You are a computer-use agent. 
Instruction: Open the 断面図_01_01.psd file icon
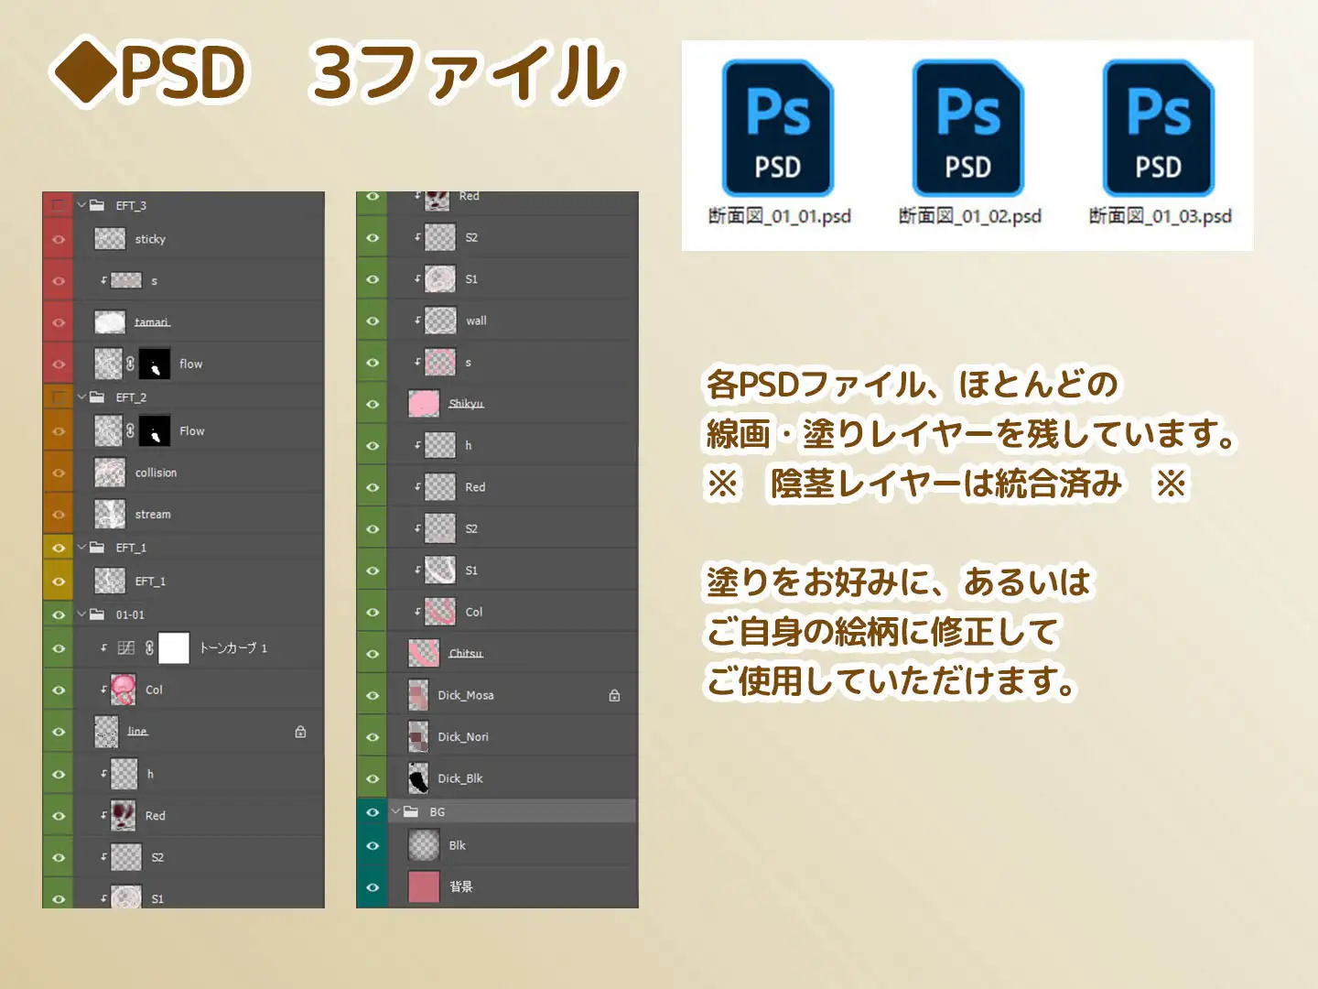coord(778,128)
